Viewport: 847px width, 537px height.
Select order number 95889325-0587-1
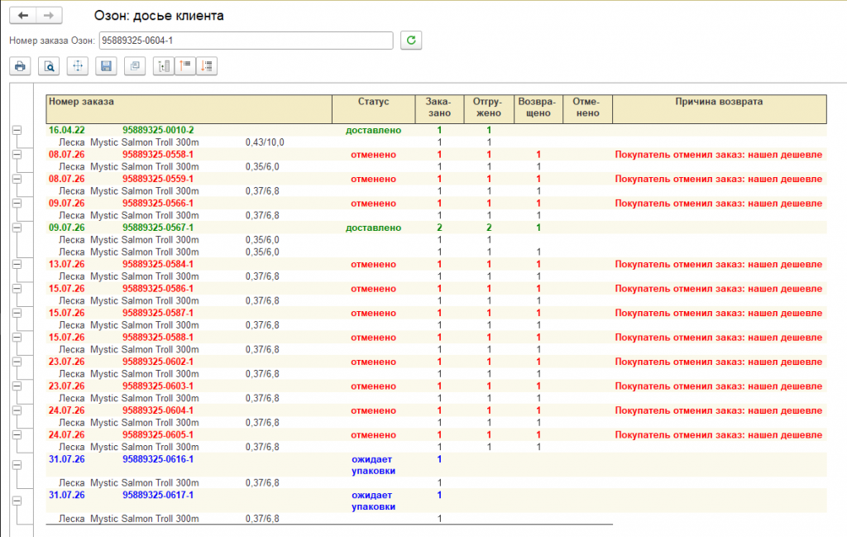click(158, 313)
